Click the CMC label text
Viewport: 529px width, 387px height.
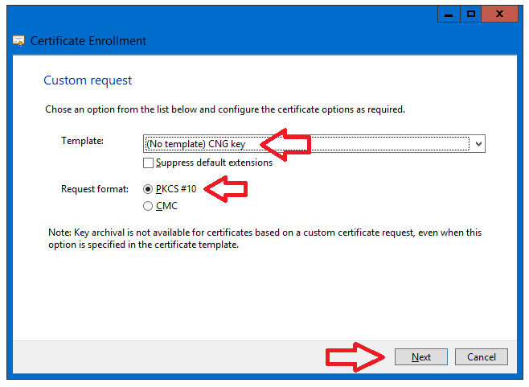tap(166, 206)
